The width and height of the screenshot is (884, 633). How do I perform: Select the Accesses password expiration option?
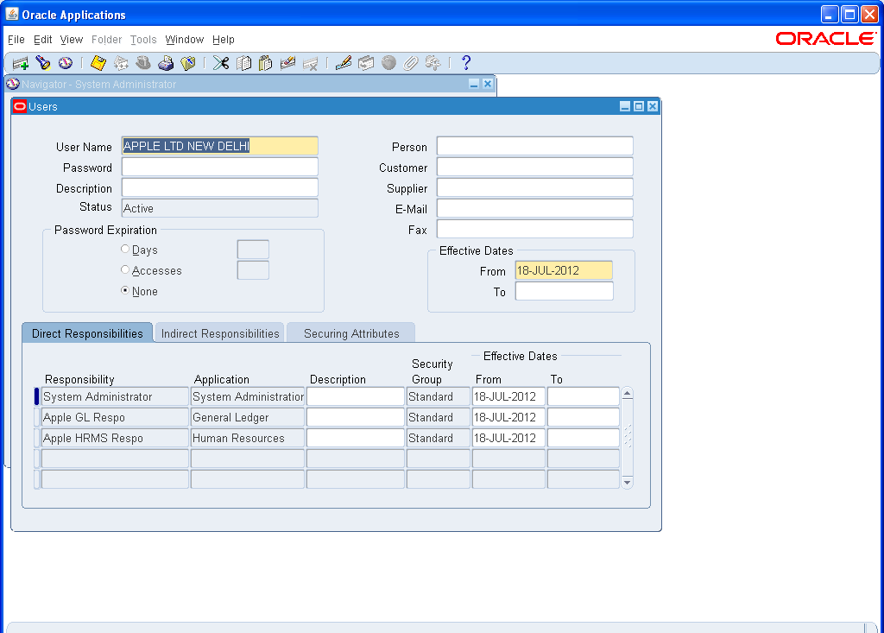[123, 270]
